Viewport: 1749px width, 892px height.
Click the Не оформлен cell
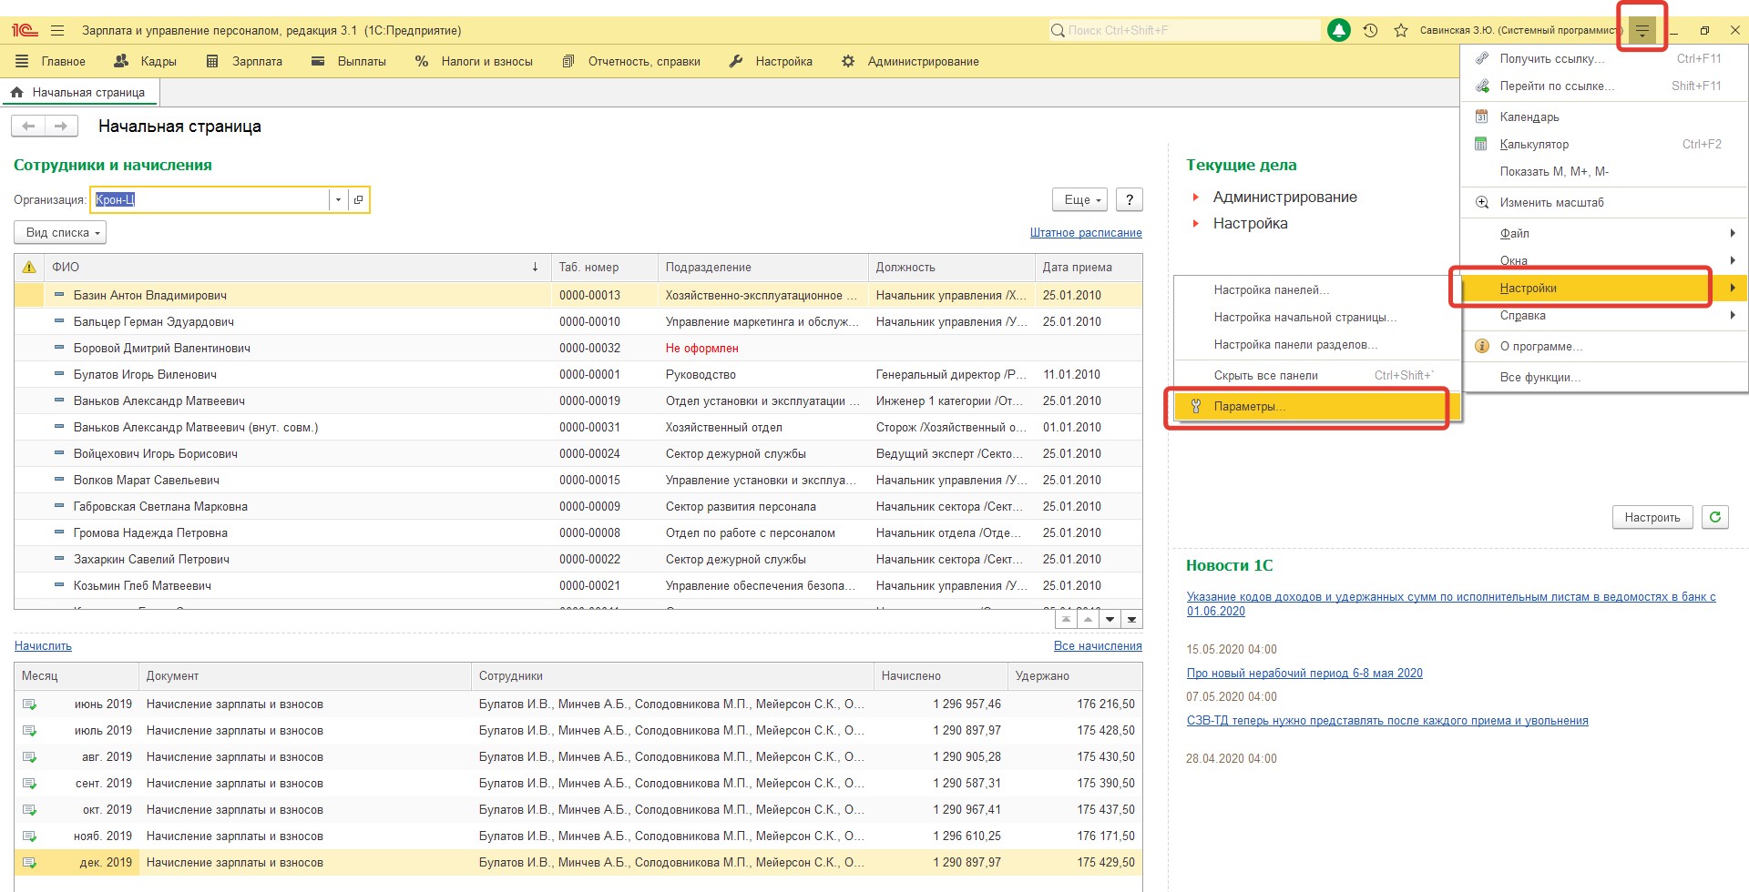[762, 348]
